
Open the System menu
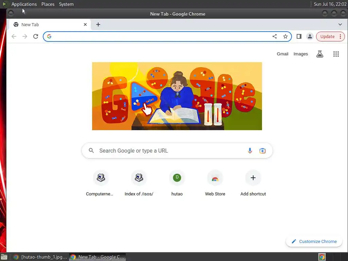point(66,4)
